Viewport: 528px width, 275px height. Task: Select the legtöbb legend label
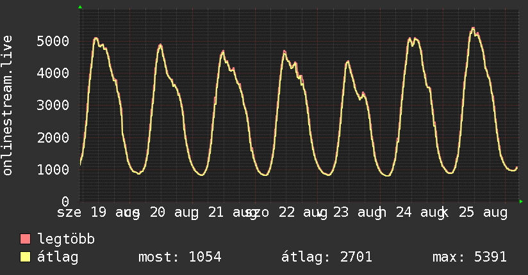click(66, 239)
